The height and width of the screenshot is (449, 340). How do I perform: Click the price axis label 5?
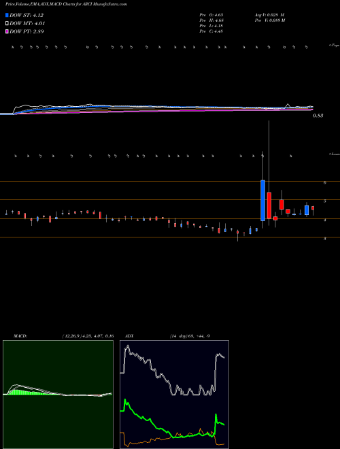[325, 201]
